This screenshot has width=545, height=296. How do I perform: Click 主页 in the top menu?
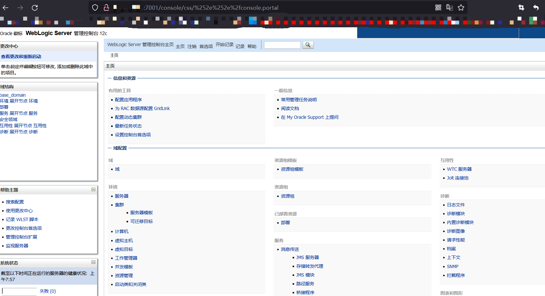[x=180, y=46]
